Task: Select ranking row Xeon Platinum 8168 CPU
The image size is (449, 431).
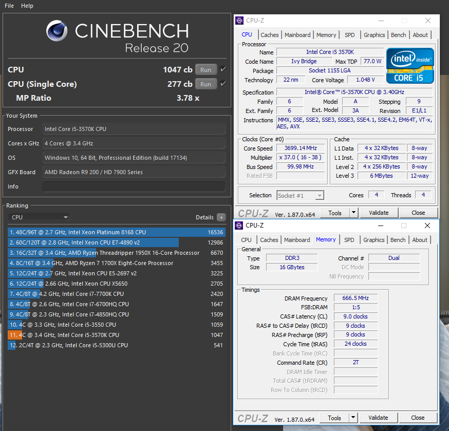Action: point(117,232)
